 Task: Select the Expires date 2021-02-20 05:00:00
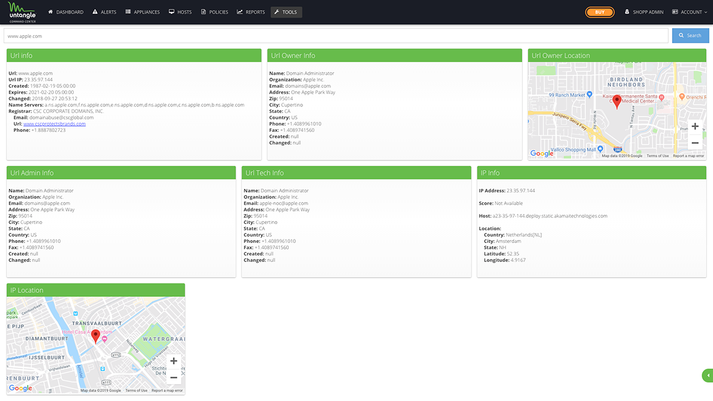[x=51, y=92]
